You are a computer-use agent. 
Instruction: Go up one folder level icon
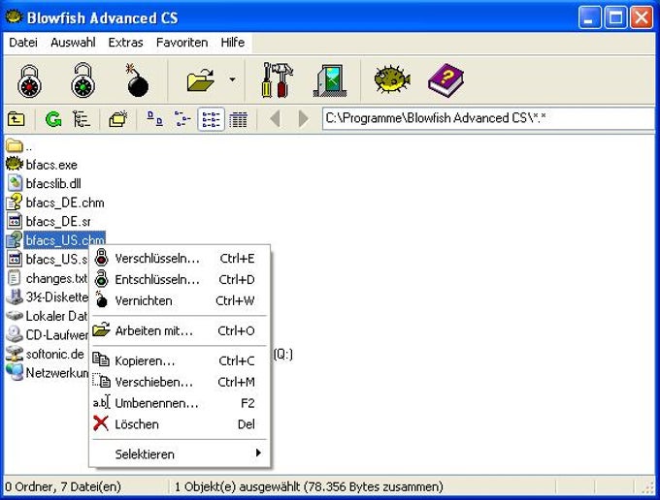16,120
